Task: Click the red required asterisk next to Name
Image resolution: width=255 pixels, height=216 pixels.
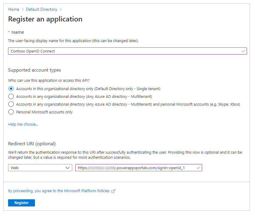Action: point(9,31)
